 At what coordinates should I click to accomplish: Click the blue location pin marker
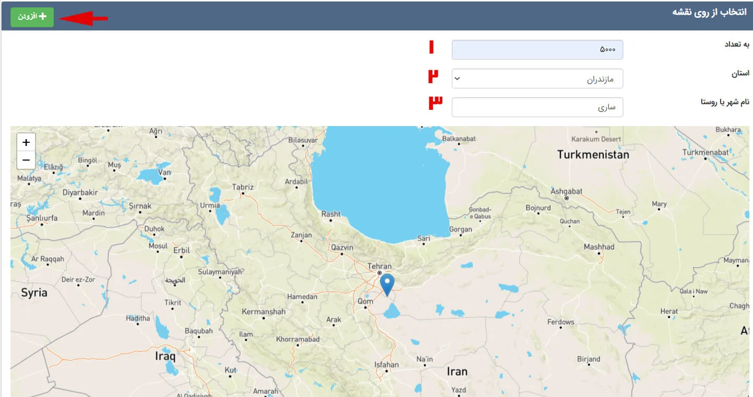click(387, 285)
